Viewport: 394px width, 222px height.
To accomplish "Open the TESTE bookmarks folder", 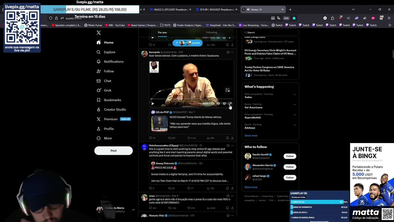I will pos(165,25).
